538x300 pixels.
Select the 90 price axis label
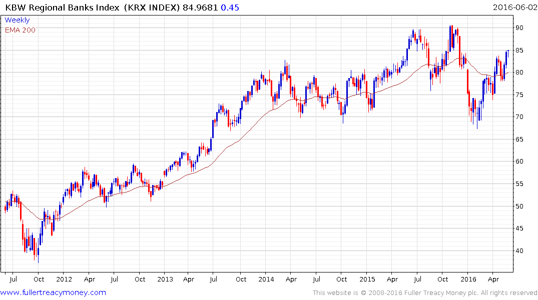click(x=519, y=28)
